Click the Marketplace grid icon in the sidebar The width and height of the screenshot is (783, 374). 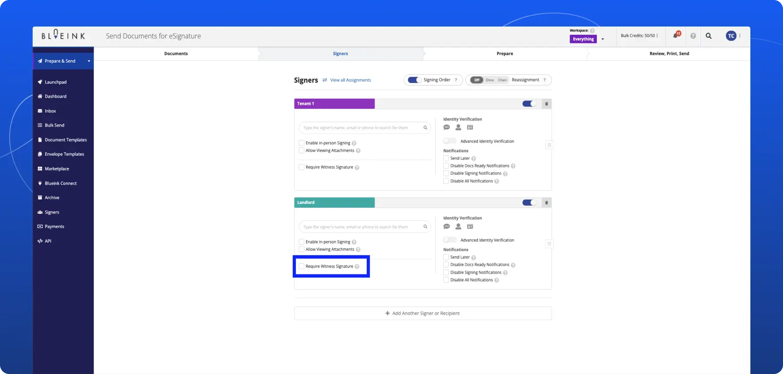tap(40, 169)
